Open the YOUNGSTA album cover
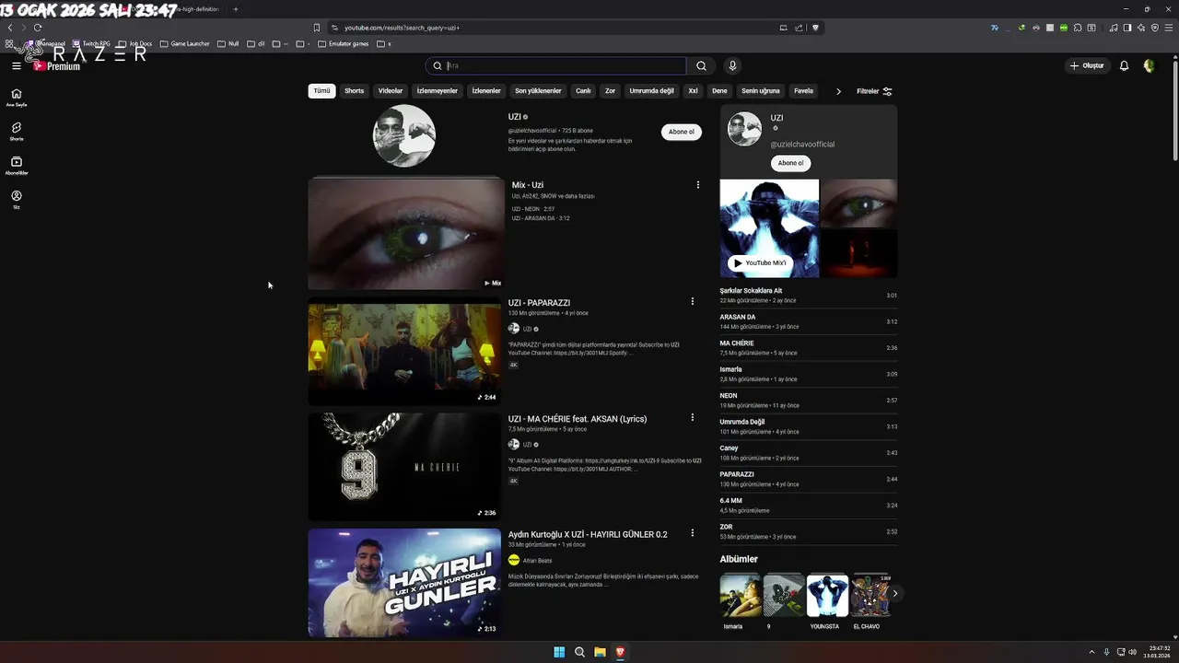 coord(827,596)
